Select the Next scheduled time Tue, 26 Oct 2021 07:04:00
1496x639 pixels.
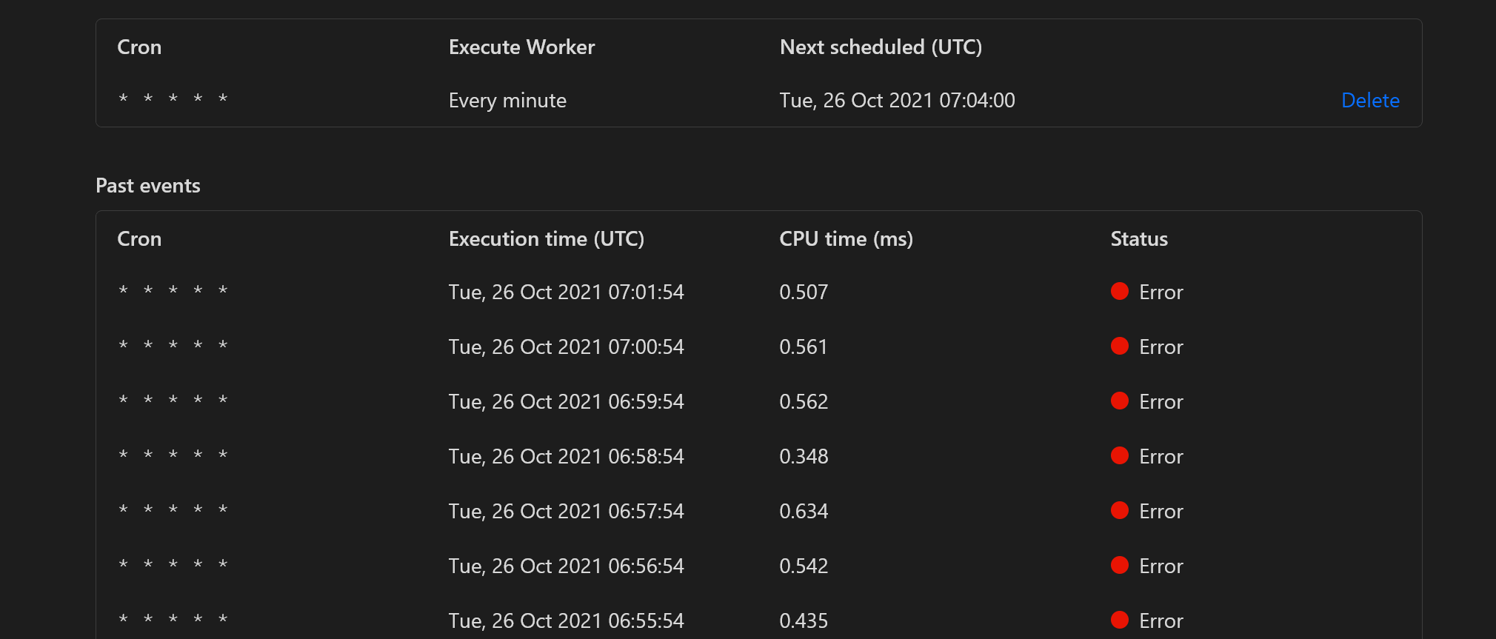[x=897, y=100]
